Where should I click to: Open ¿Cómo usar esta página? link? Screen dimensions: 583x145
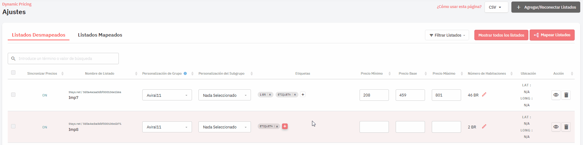tap(459, 7)
